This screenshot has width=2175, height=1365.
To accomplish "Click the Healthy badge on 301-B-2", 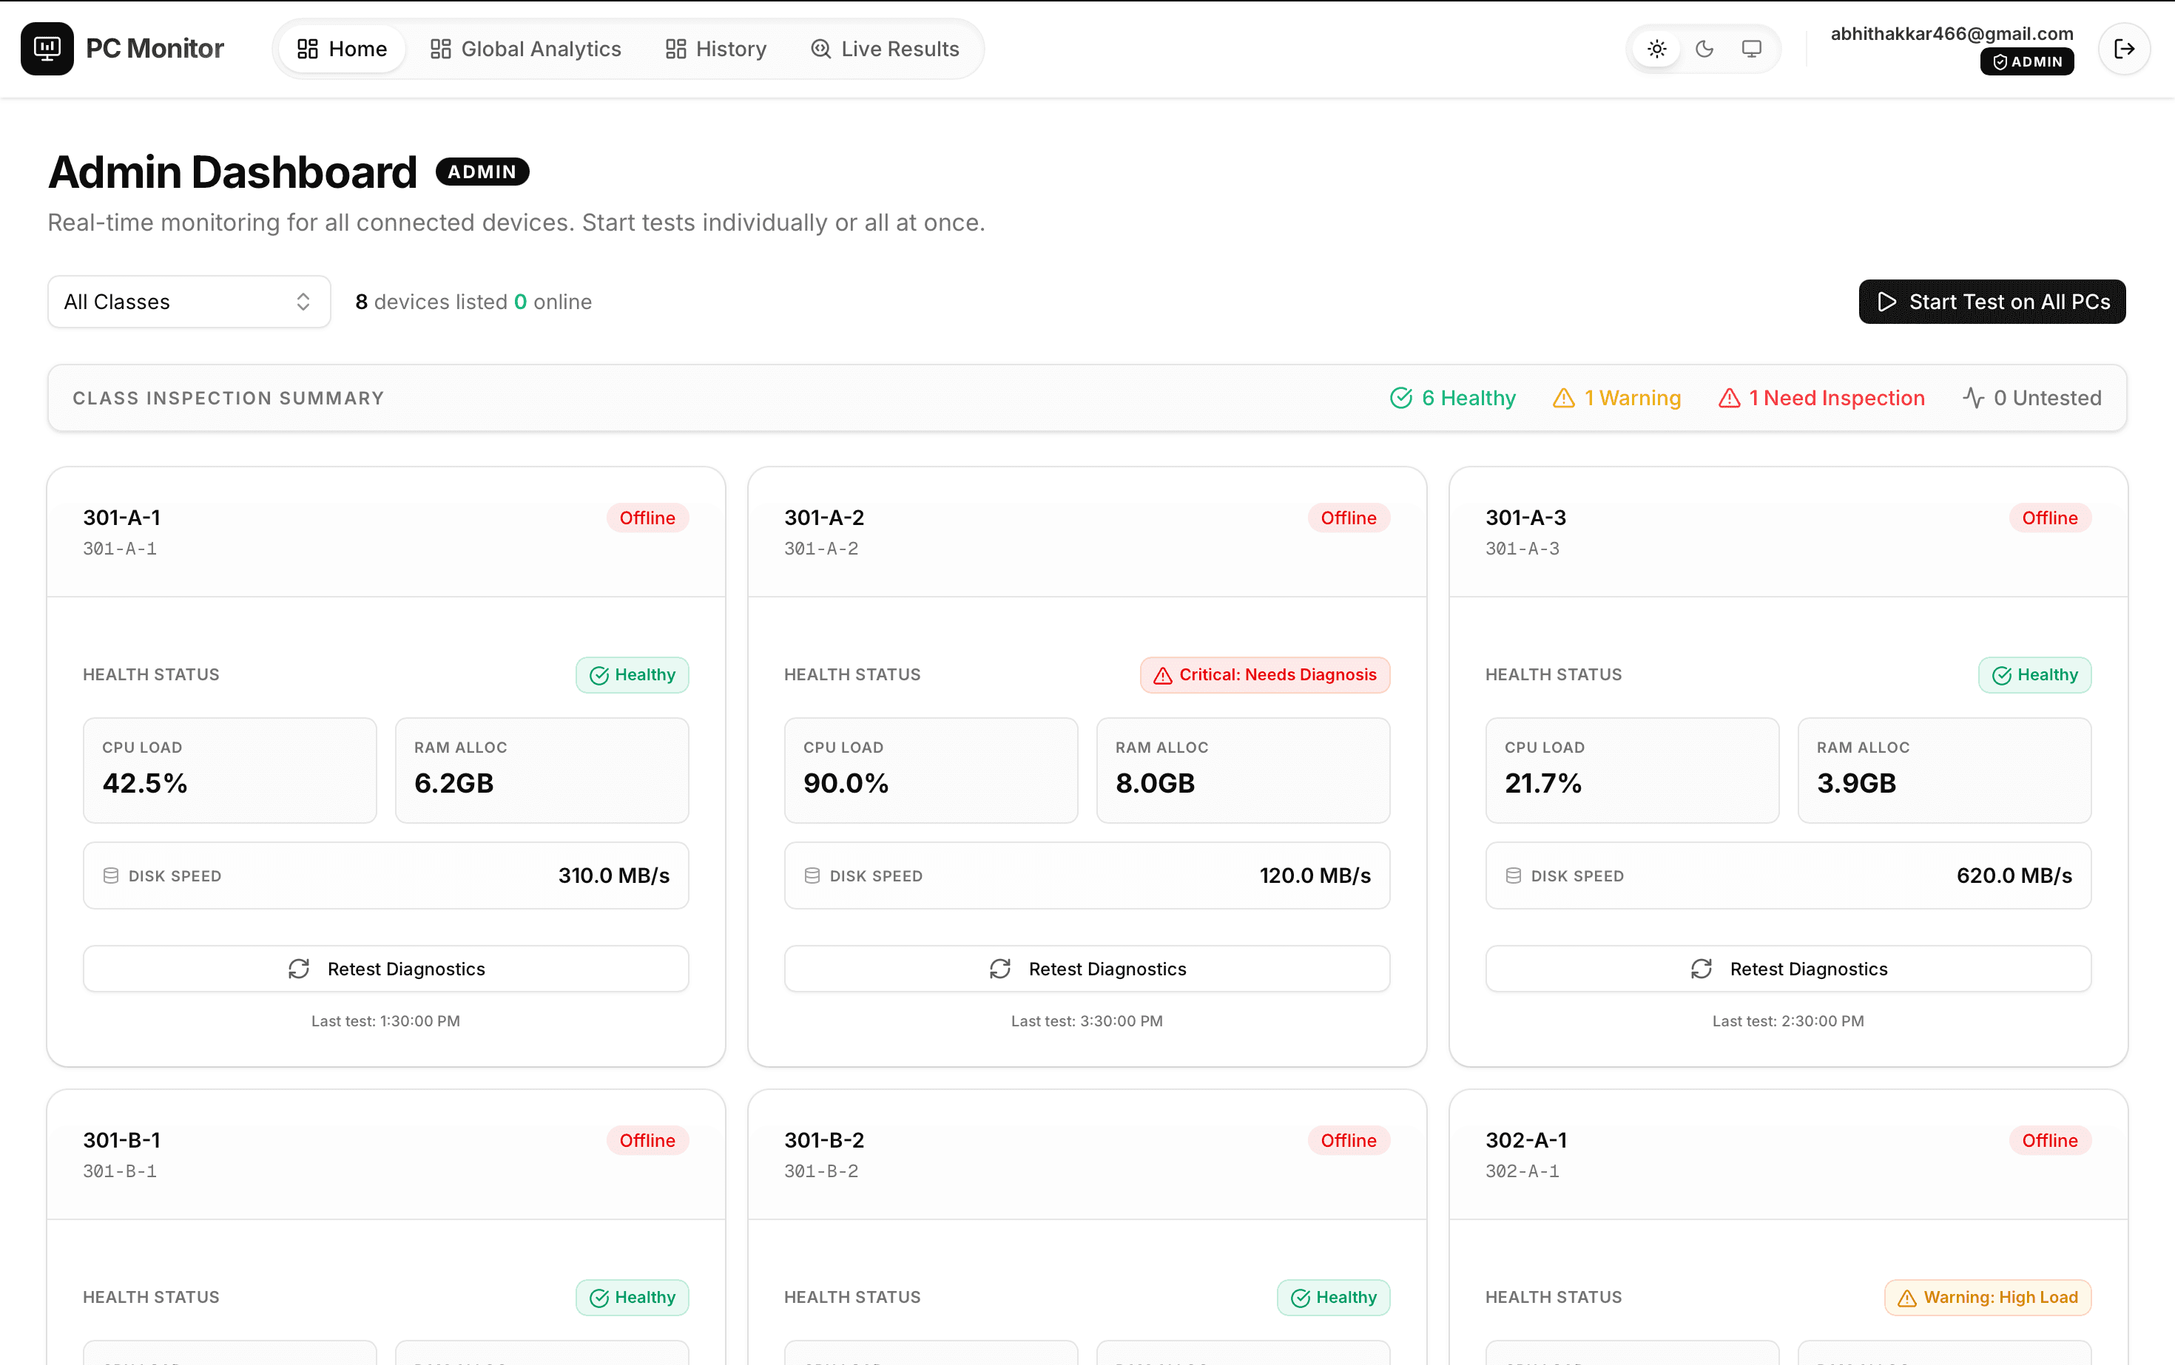I will tap(1333, 1297).
